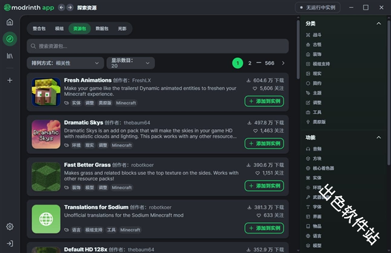Open the Fresh Animations title link
The height and width of the screenshot is (253, 391).
point(88,80)
